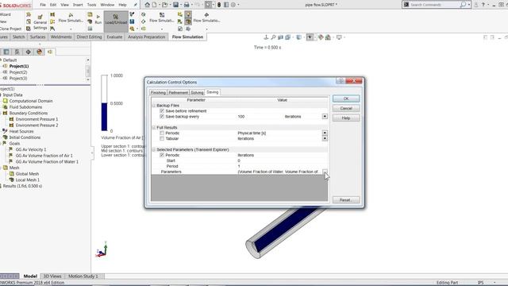Screen dimensions: 508x286
Task: Collapse the Full Results group
Action: coord(154,127)
